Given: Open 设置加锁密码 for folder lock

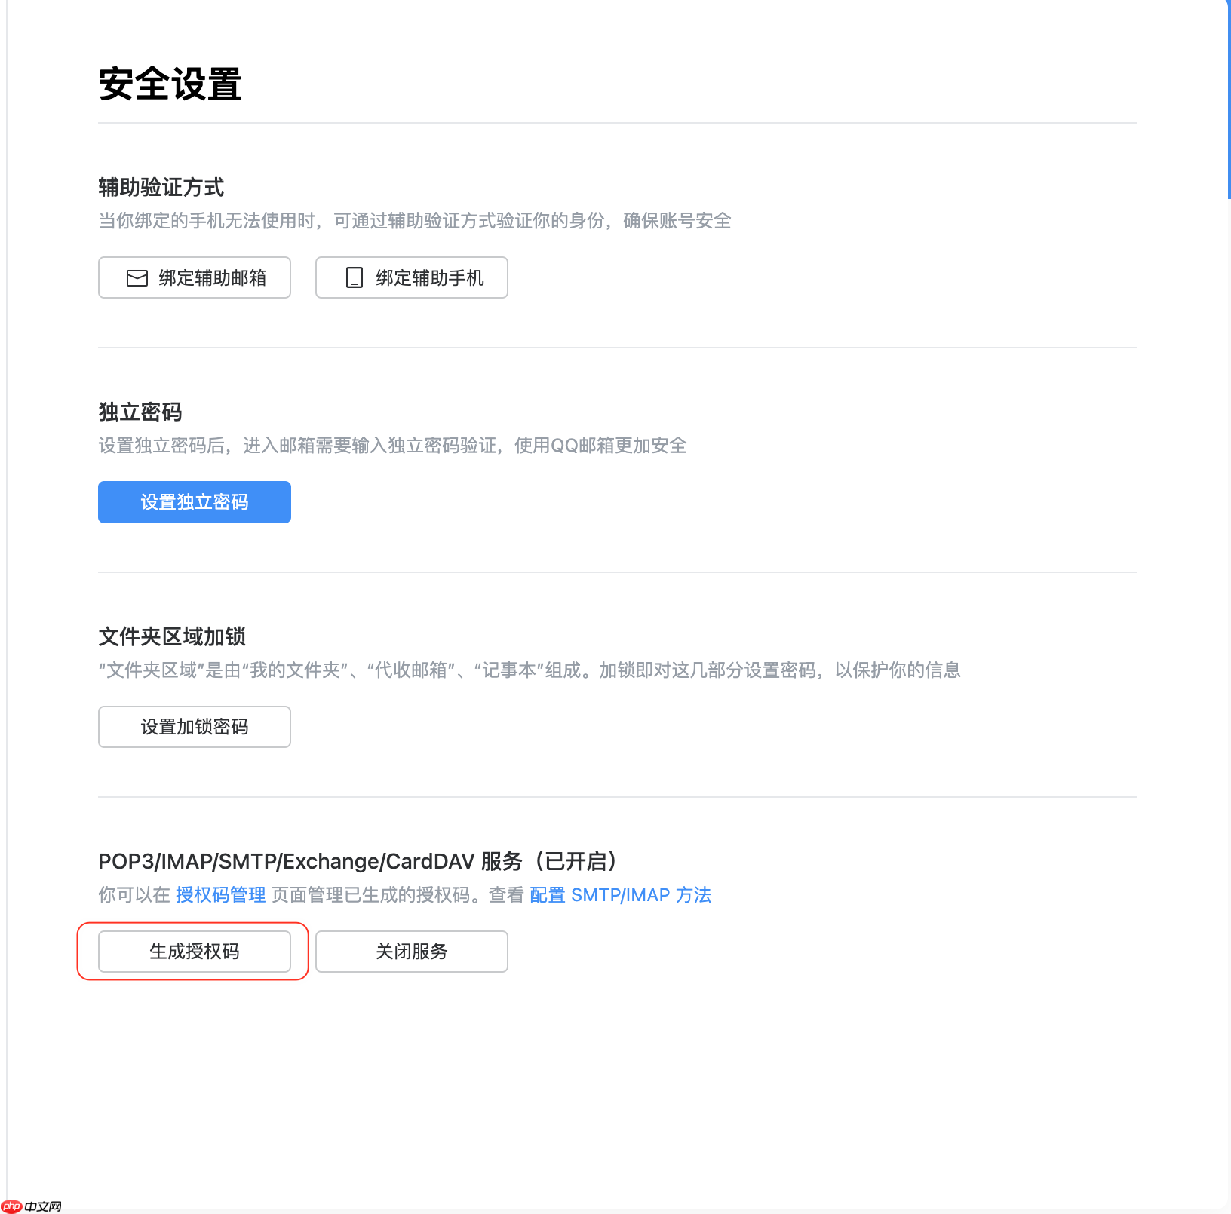Looking at the screenshot, I should pos(195,727).
